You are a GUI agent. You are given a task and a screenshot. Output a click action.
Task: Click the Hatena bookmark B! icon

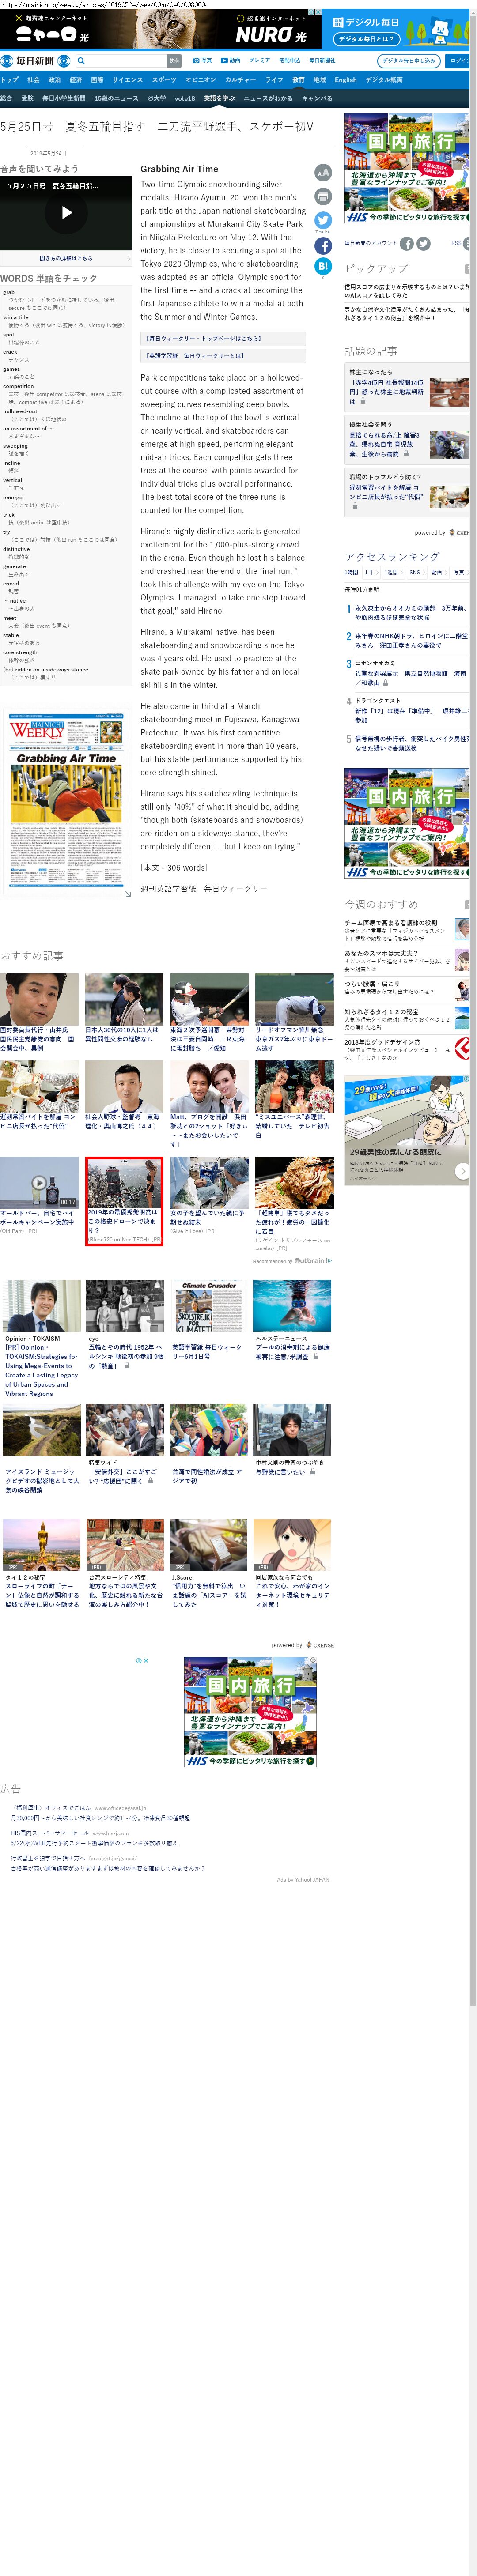(x=322, y=266)
